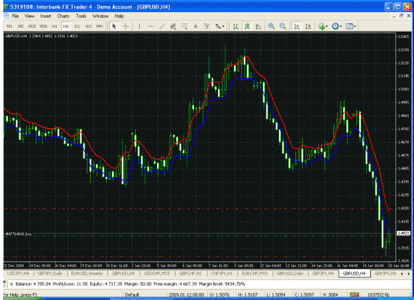Select the Equidistant channel tool
414x300 pixels.
173,26
